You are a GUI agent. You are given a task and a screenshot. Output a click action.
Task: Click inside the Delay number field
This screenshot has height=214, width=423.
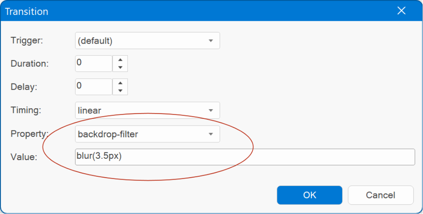point(94,87)
